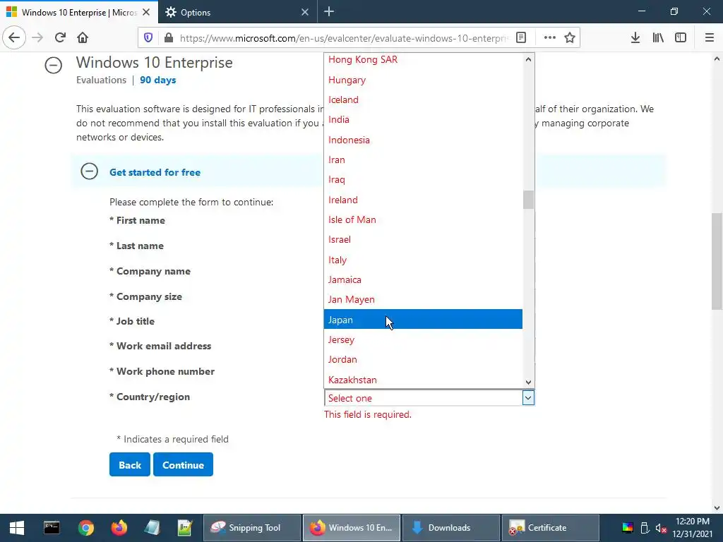Open Command Prompt from taskbar
The image size is (723, 542).
52,528
